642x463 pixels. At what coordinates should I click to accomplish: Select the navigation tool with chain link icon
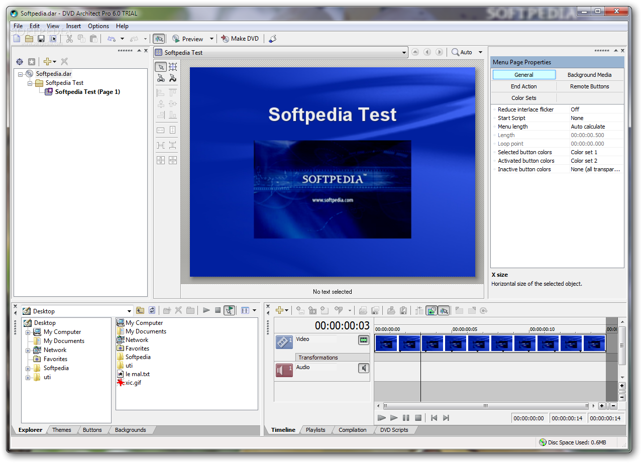pyautogui.click(x=161, y=78)
